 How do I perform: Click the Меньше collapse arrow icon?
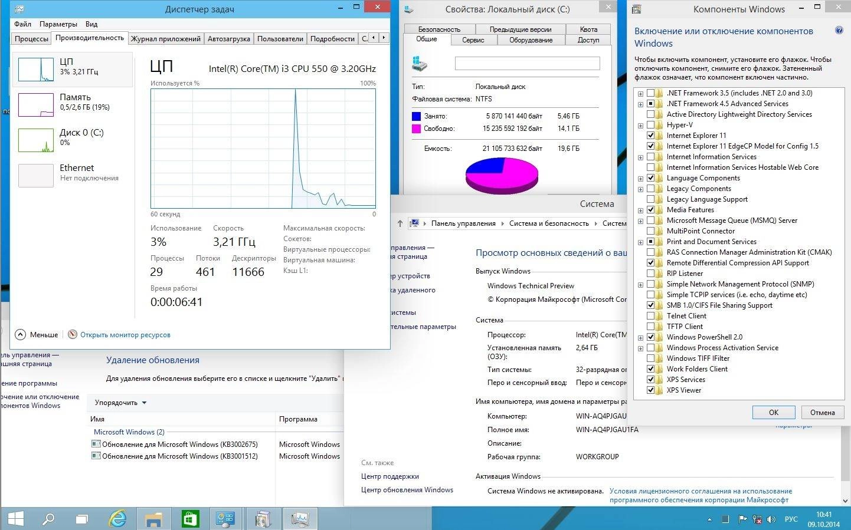click(x=21, y=334)
